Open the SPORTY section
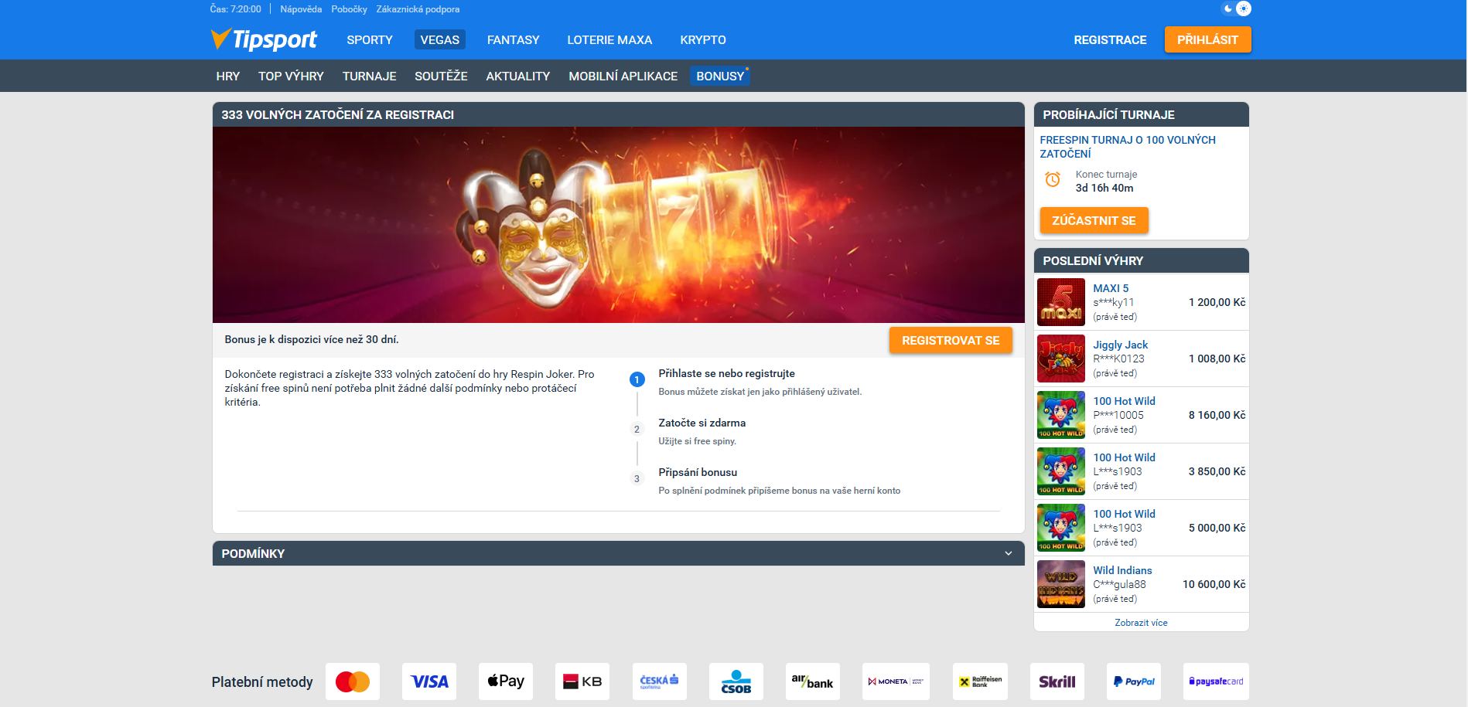The width and height of the screenshot is (1468, 707). 370,39
